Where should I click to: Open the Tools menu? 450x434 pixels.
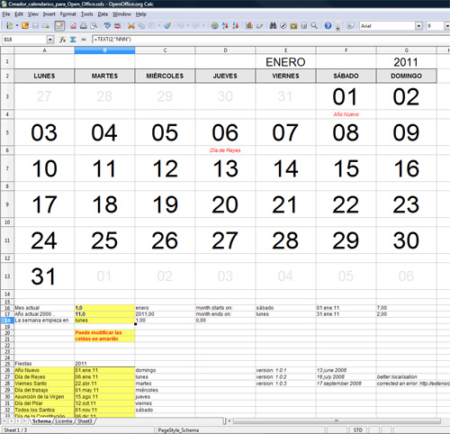(87, 14)
